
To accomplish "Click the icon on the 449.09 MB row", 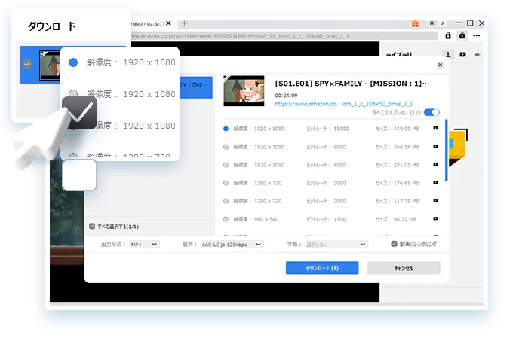I will tap(435, 128).
